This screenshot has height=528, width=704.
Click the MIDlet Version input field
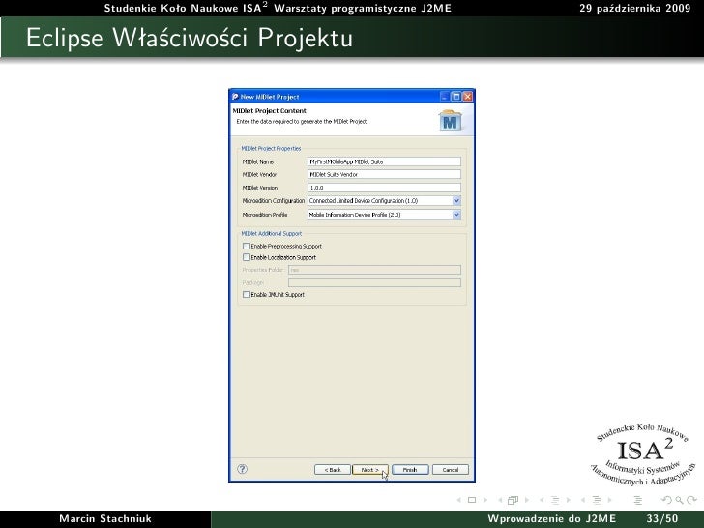(x=384, y=188)
